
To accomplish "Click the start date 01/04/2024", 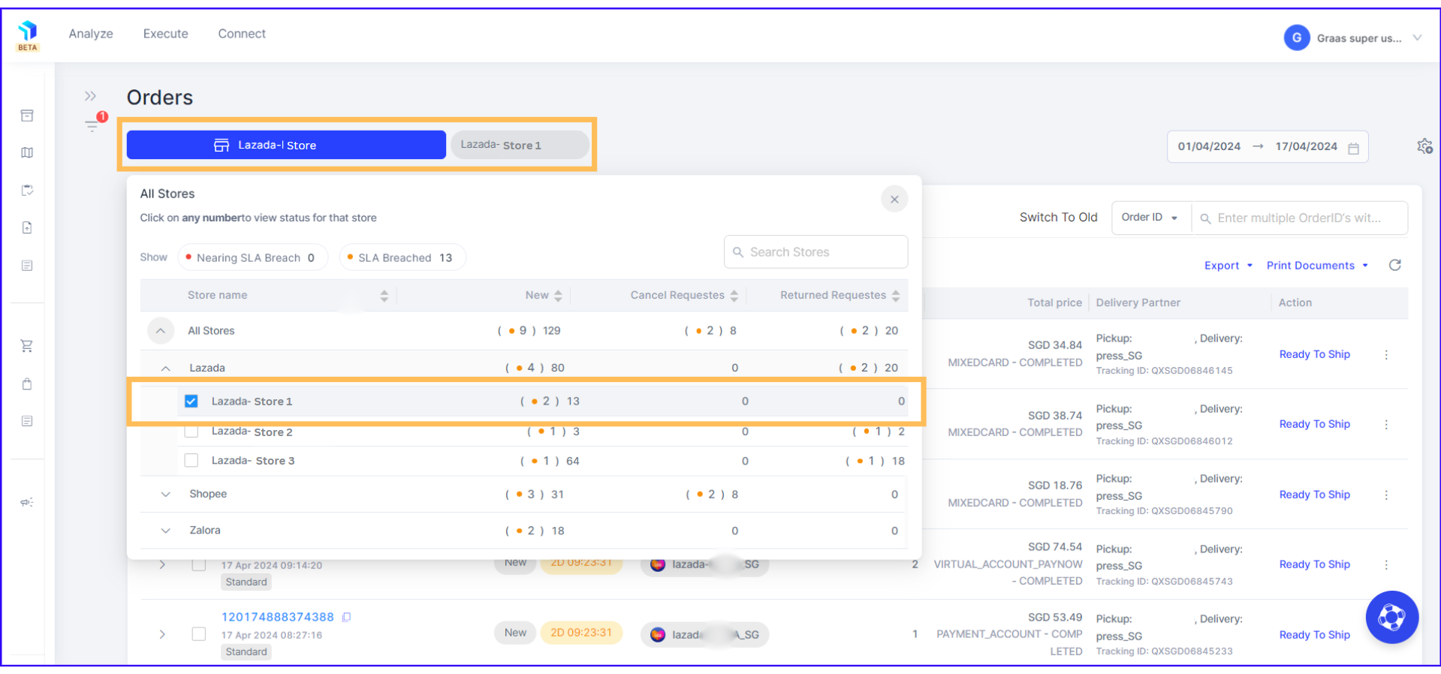I will pyautogui.click(x=1209, y=146).
